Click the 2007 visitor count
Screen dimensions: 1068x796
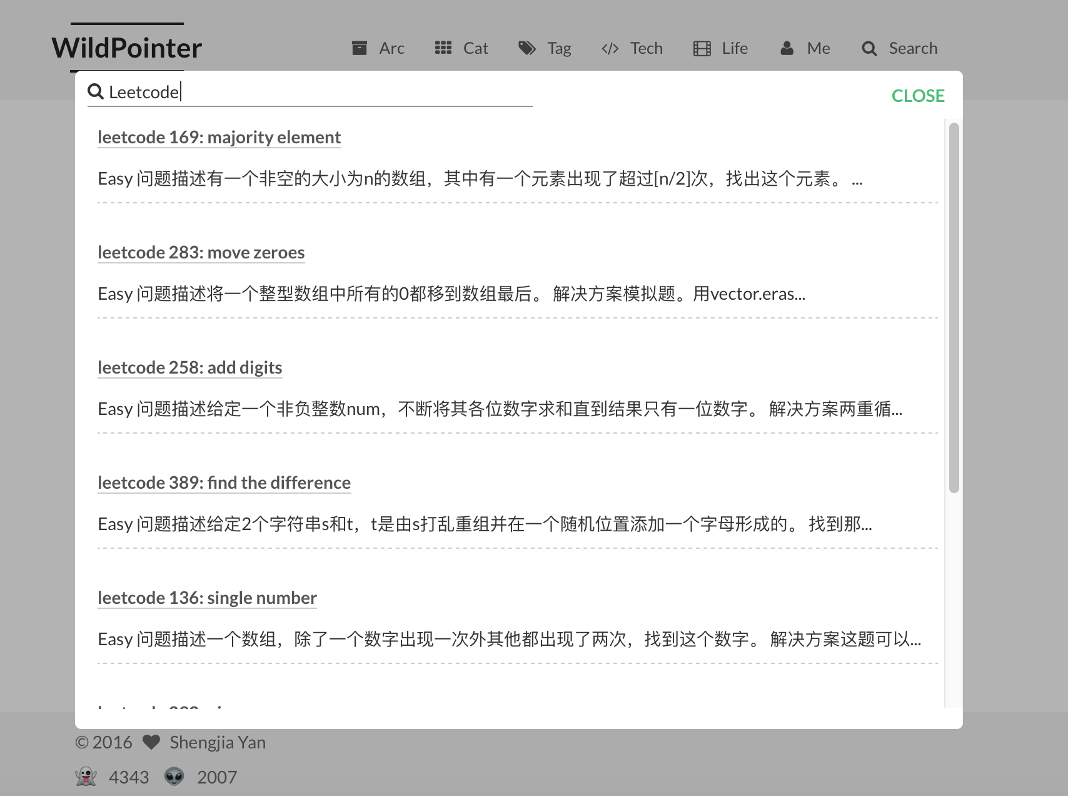pos(217,777)
